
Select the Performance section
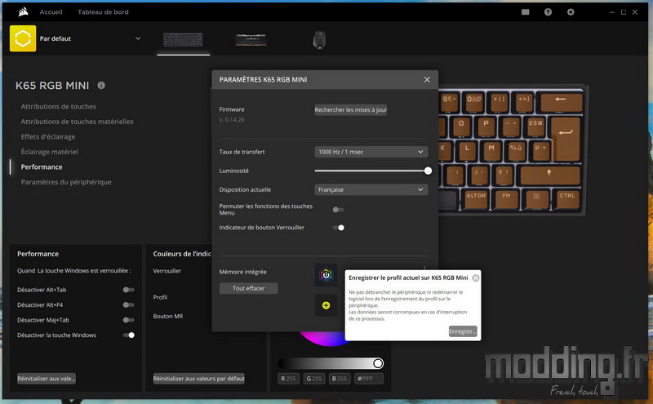pyautogui.click(x=42, y=167)
